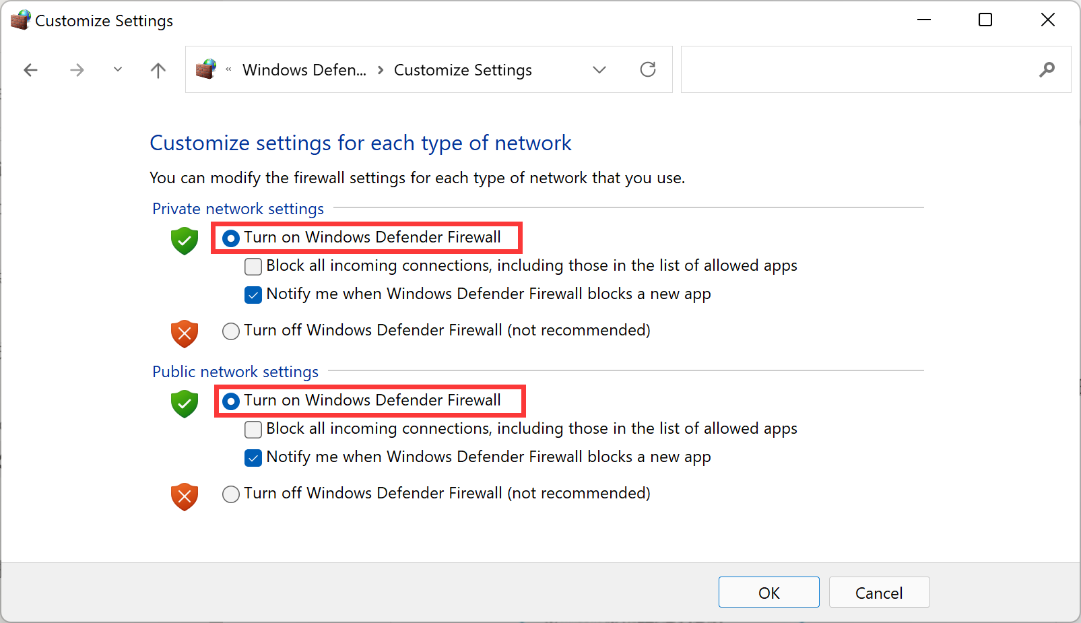Close the Customize Settings window
1081x623 pixels.
(x=1048, y=20)
